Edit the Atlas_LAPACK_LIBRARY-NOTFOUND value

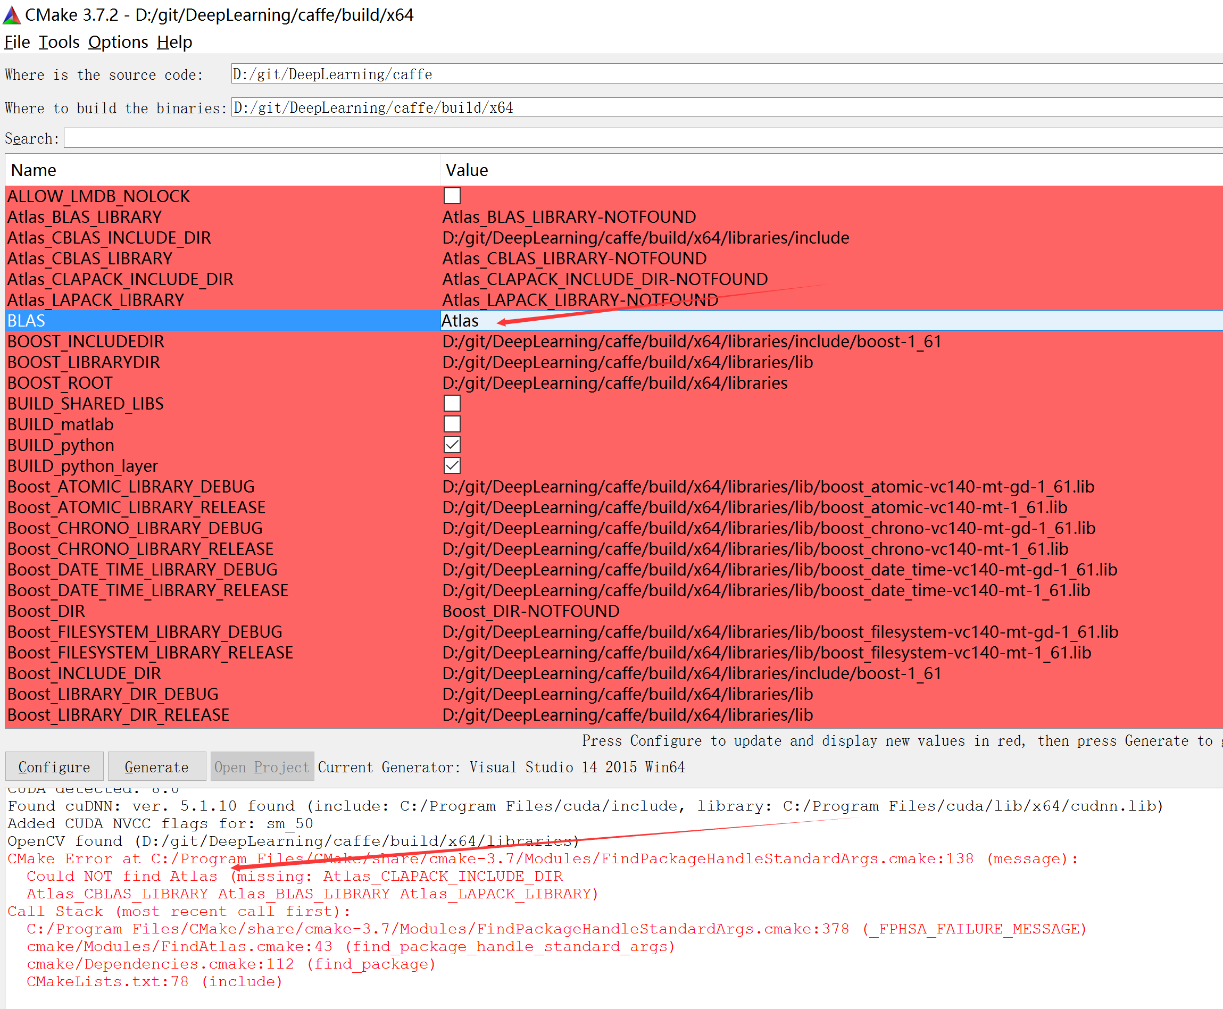(831, 300)
